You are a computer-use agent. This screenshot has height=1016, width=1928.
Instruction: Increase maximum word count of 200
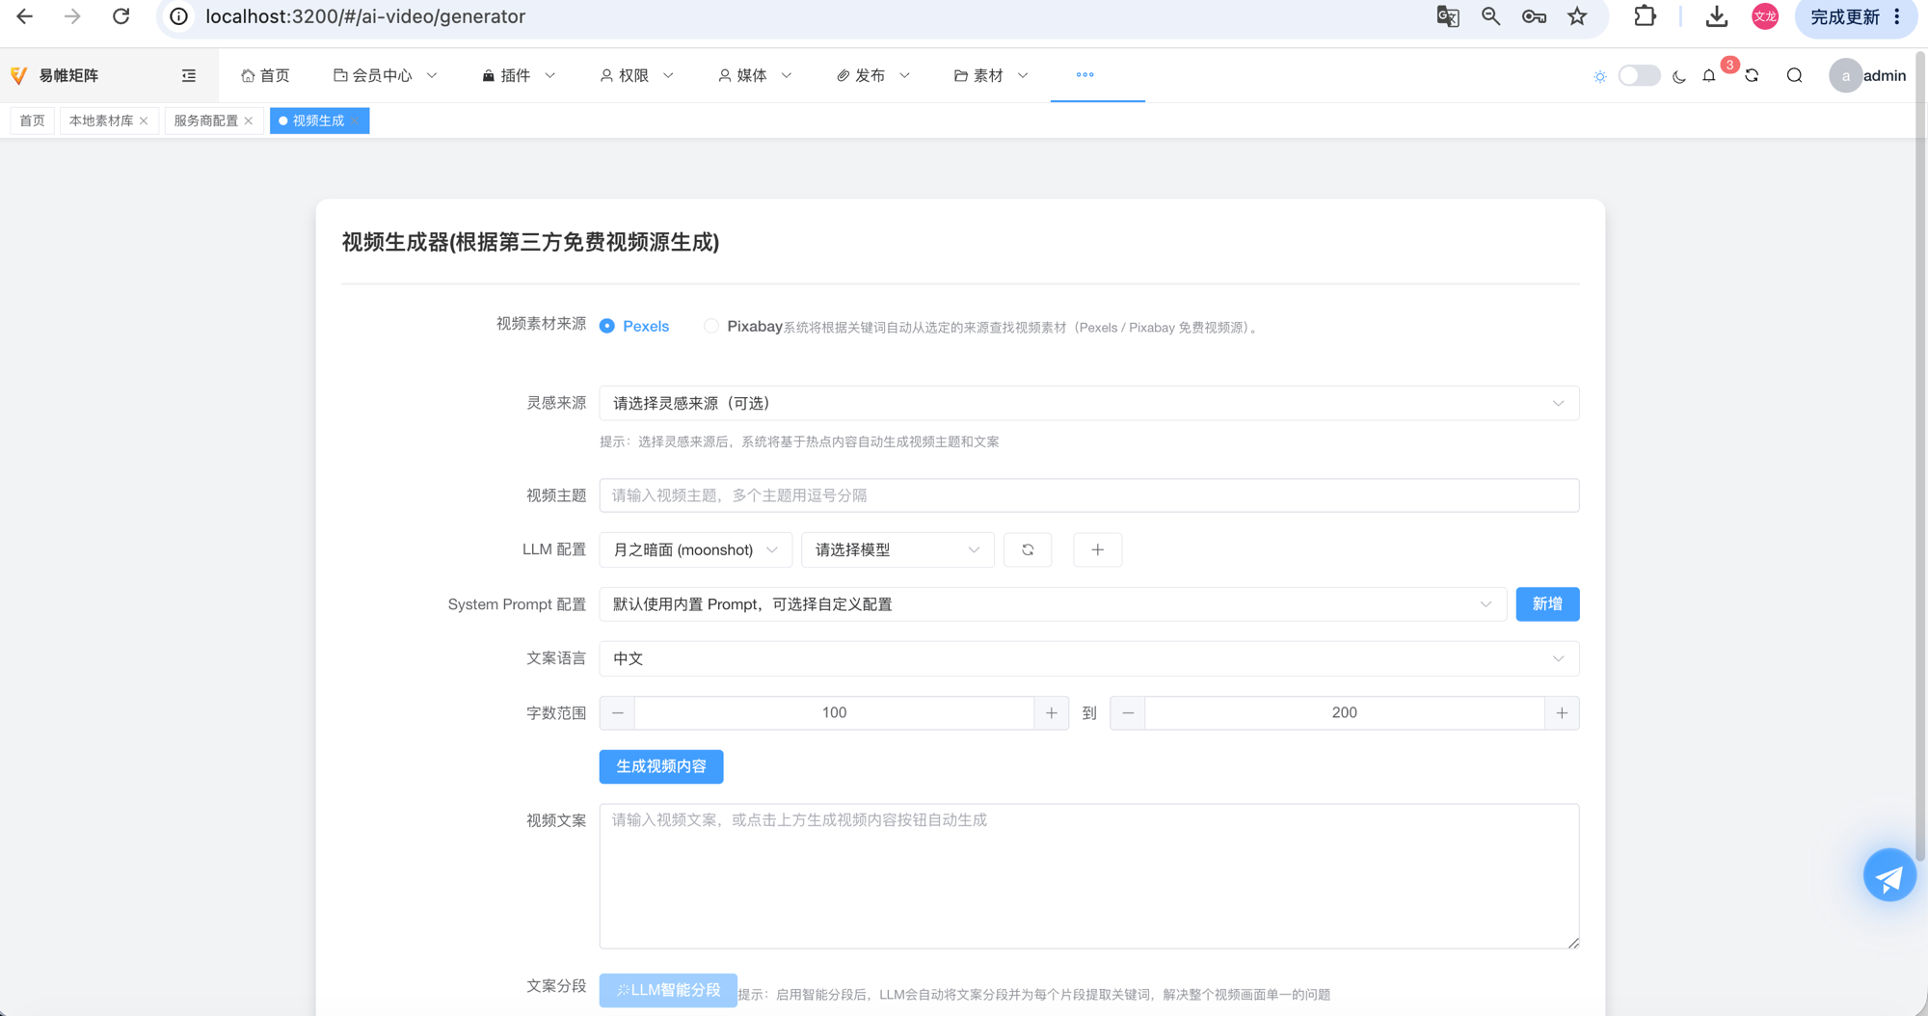[x=1562, y=713]
